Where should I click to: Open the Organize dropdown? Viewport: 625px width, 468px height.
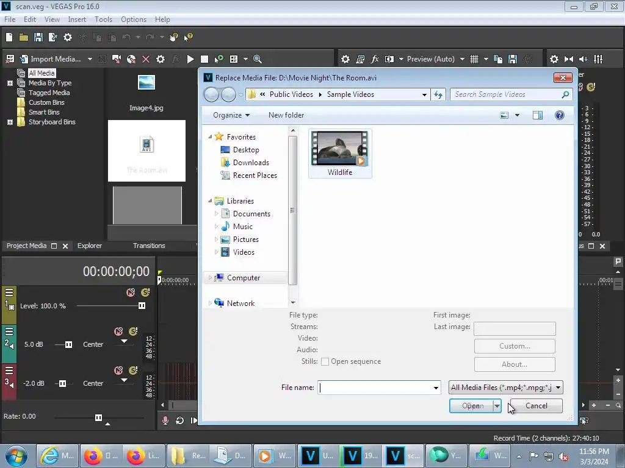click(231, 115)
